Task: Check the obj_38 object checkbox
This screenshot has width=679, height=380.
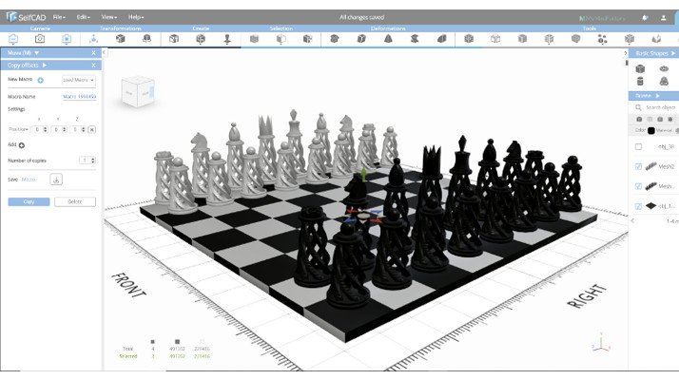Action: [638, 146]
